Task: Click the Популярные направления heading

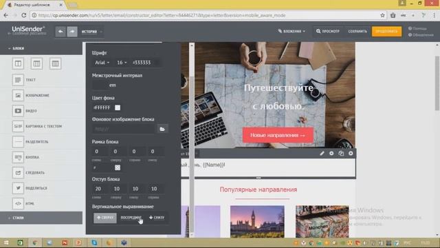Action: [x=258, y=190]
